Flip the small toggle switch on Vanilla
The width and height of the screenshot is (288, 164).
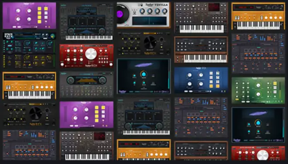coord(135,12)
